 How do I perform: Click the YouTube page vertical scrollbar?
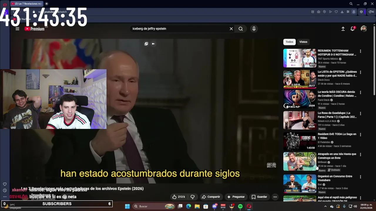pos(374,60)
